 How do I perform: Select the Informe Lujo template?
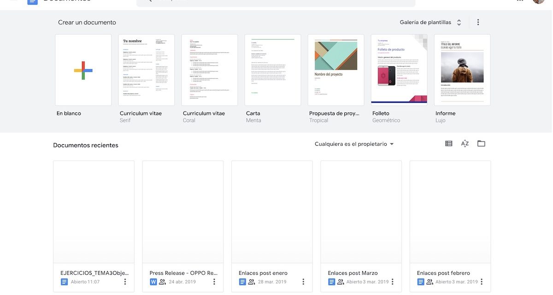(x=462, y=70)
